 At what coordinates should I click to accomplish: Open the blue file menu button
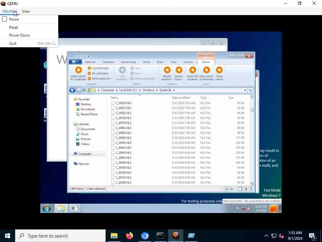coord(75,62)
